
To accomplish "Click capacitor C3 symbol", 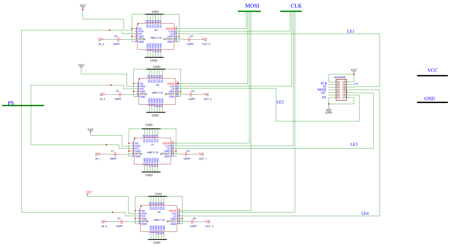I will pyautogui.click(x=118, y=40).
